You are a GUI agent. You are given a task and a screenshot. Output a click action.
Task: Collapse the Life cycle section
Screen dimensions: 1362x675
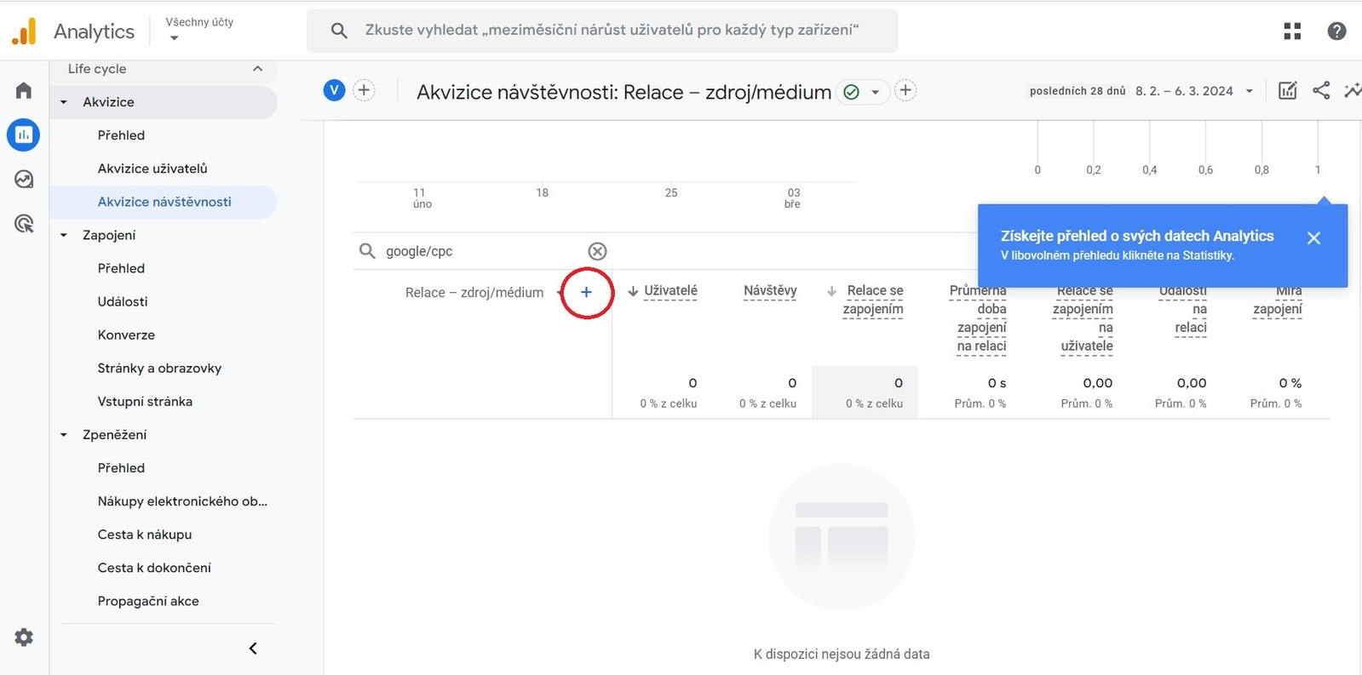257,69
